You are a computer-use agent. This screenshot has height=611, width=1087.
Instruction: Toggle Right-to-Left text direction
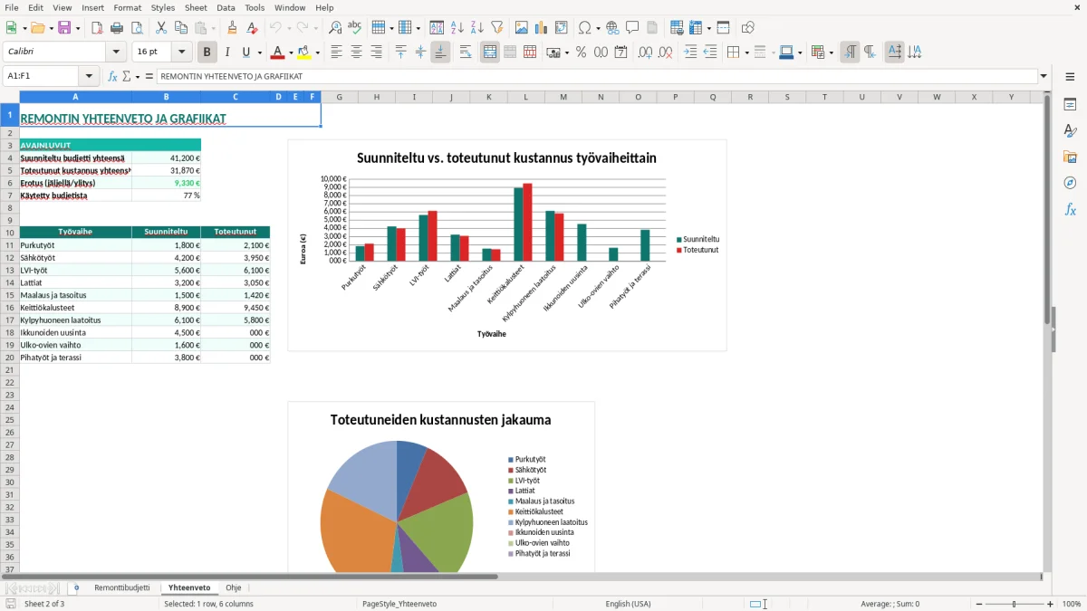click(870, 53)
